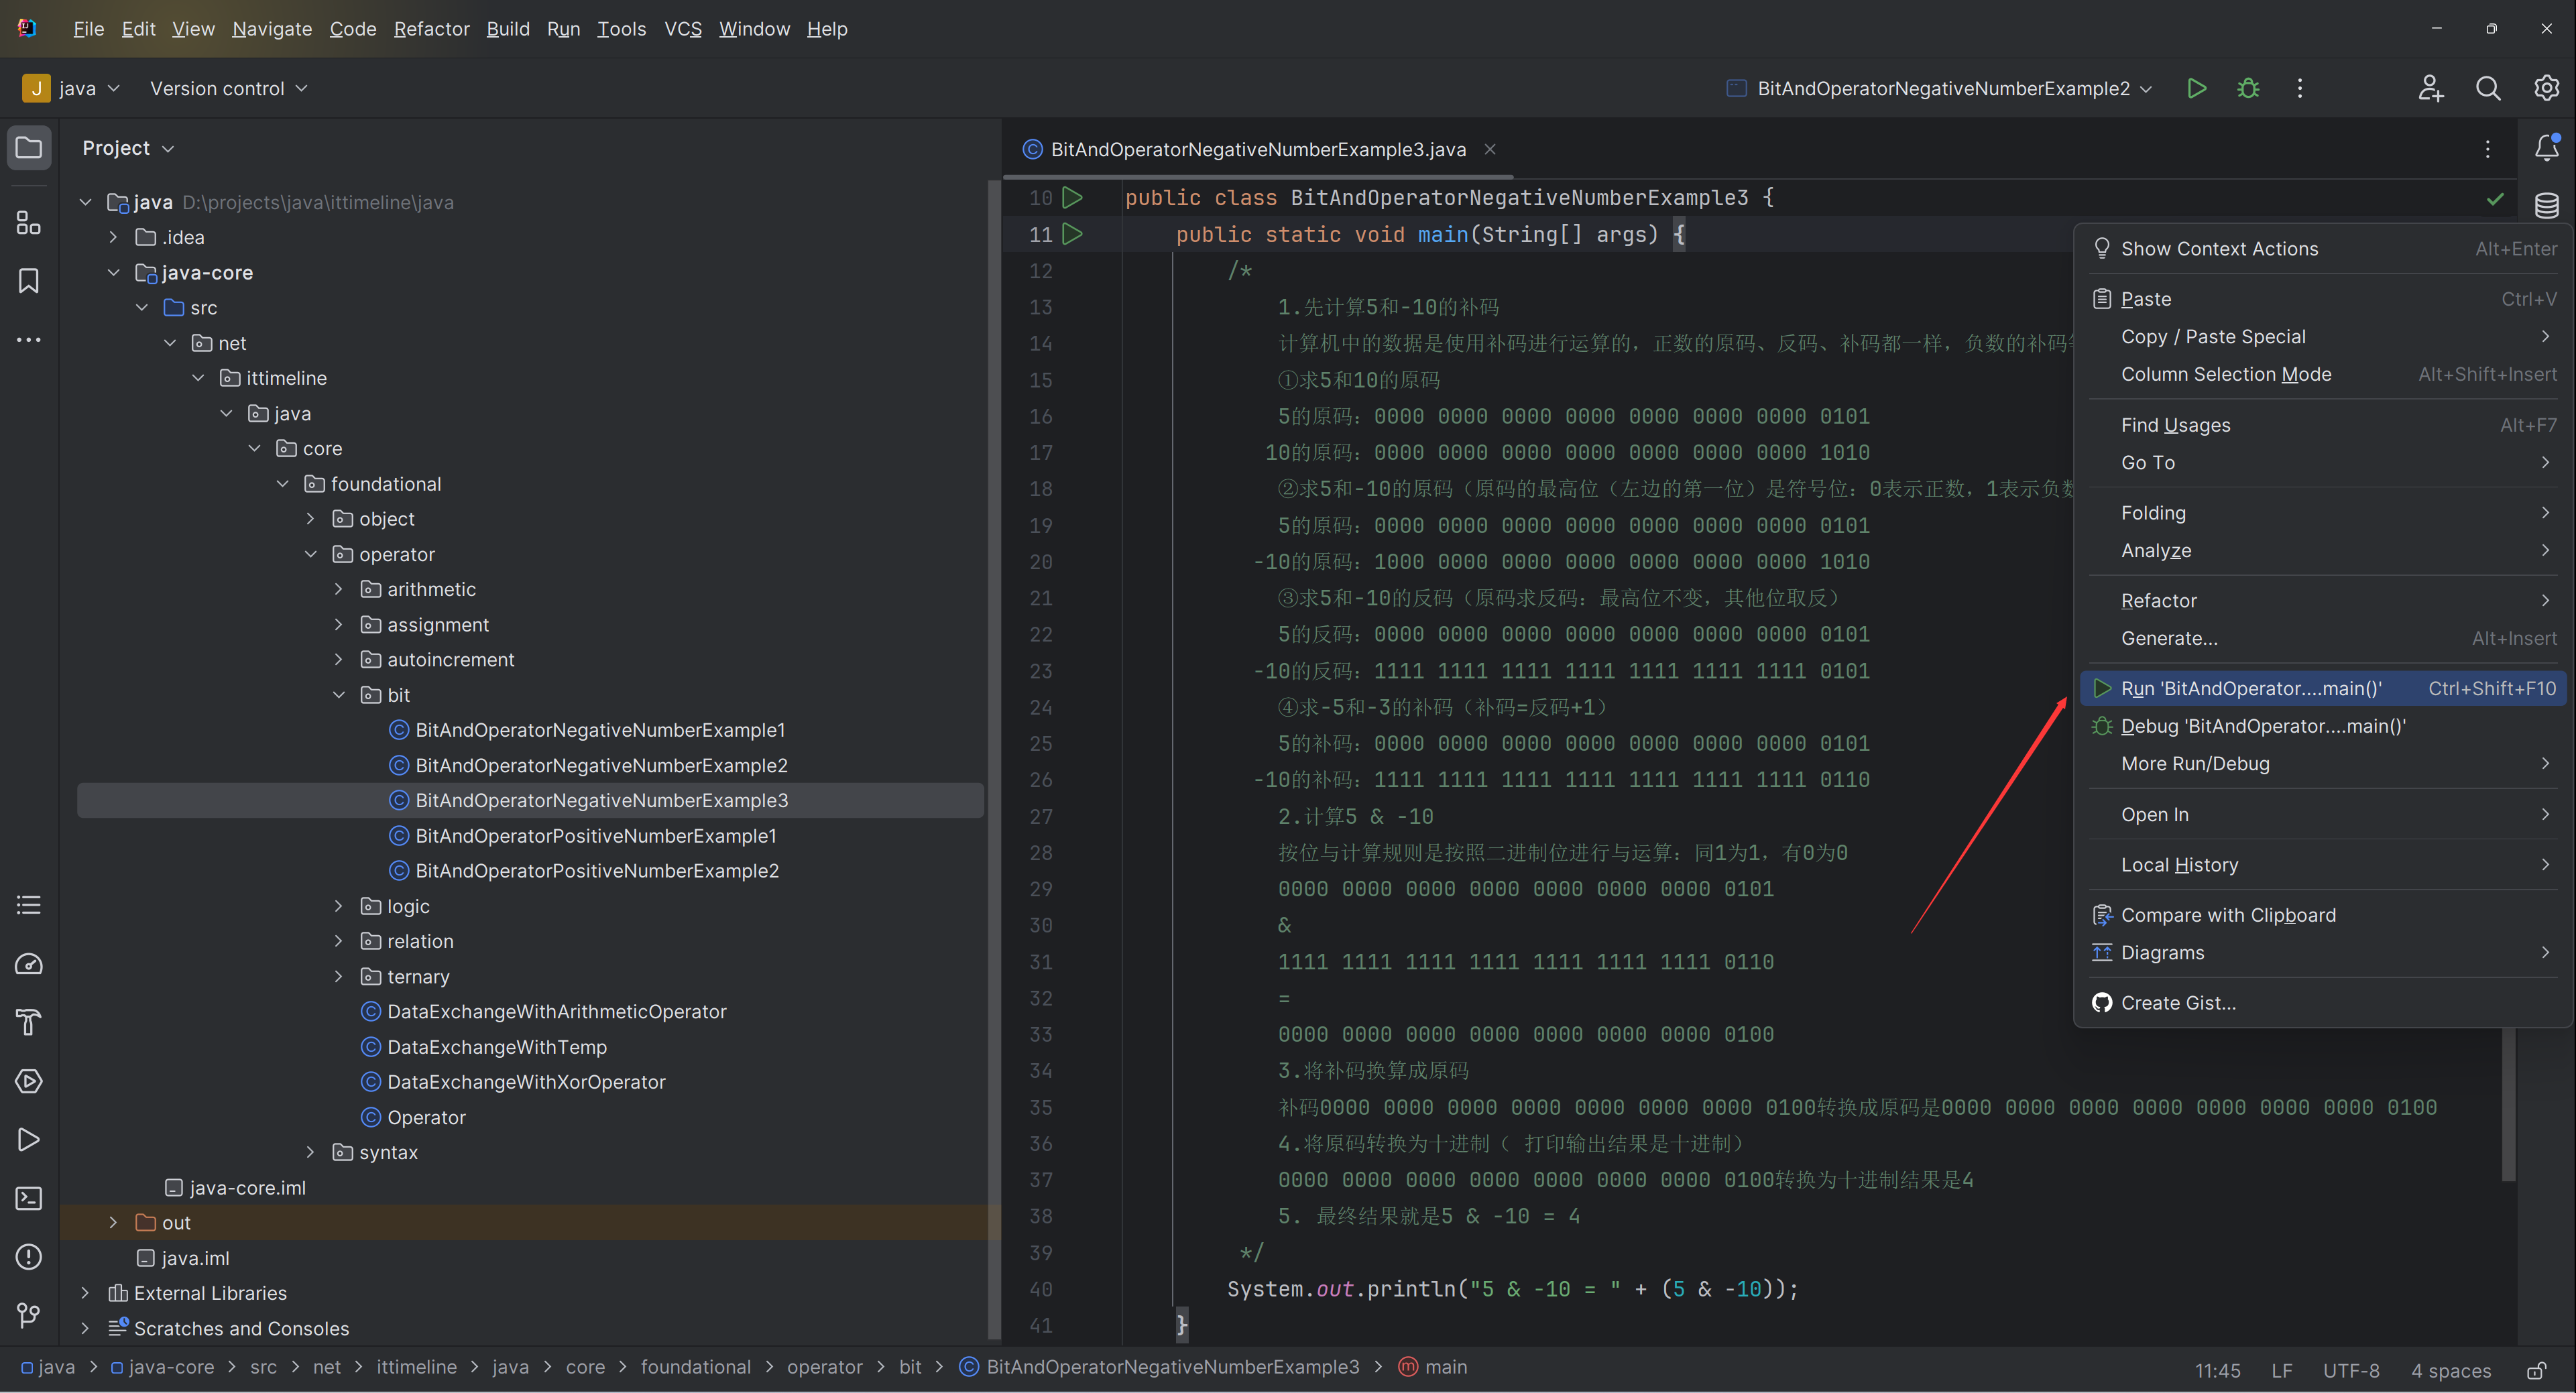Viewport: 2576px width, 1393px height.
Task: Open the Build hammer tool window icon
Action: [x=29, y=1022]
